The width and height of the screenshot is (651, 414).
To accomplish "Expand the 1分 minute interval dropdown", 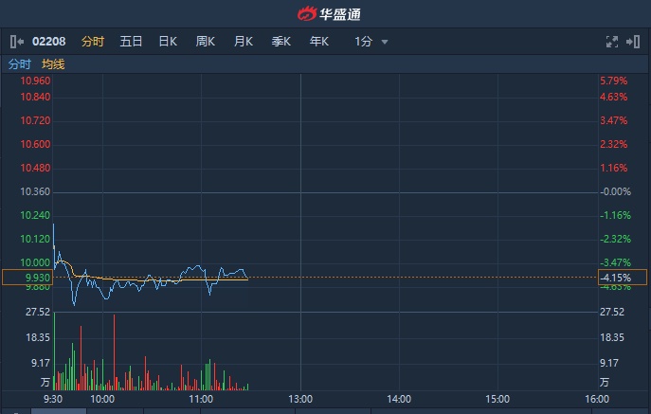I will click(371, 42).
